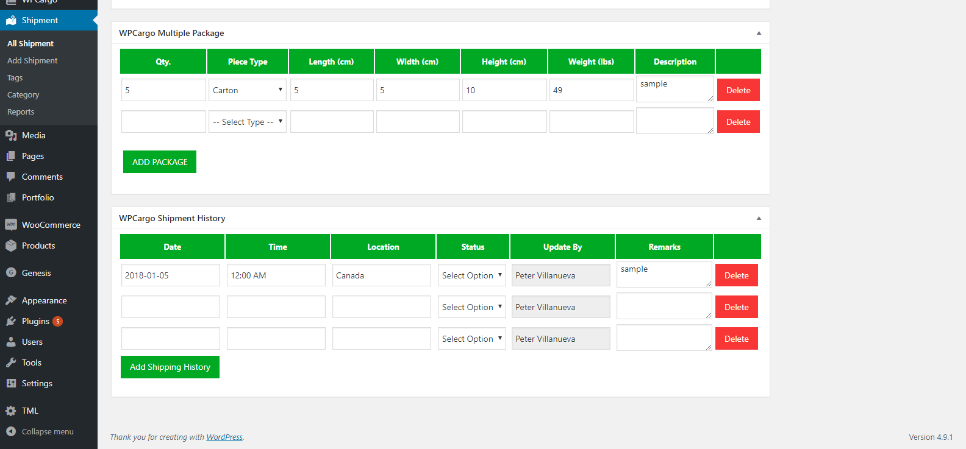Focus Weight field containing 49

pyautogui.click(x=592, y=90)
